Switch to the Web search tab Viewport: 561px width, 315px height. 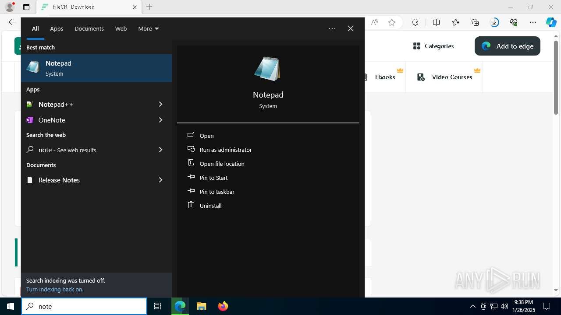tap(121, 28)
